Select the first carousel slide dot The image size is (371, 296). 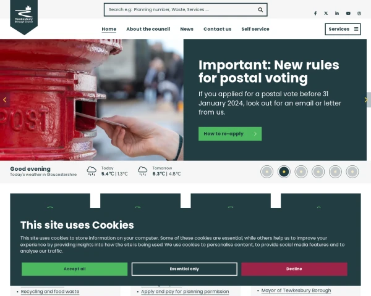coord(267,171)
